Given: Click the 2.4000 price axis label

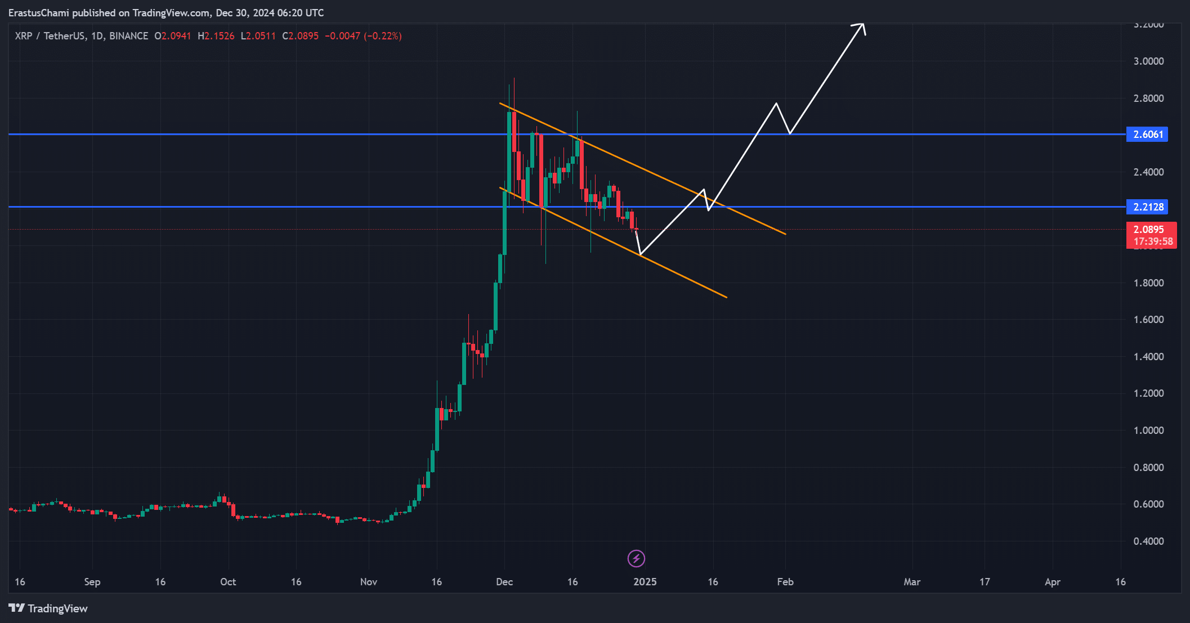Looking at the screenshot, I should (1148, 172).
